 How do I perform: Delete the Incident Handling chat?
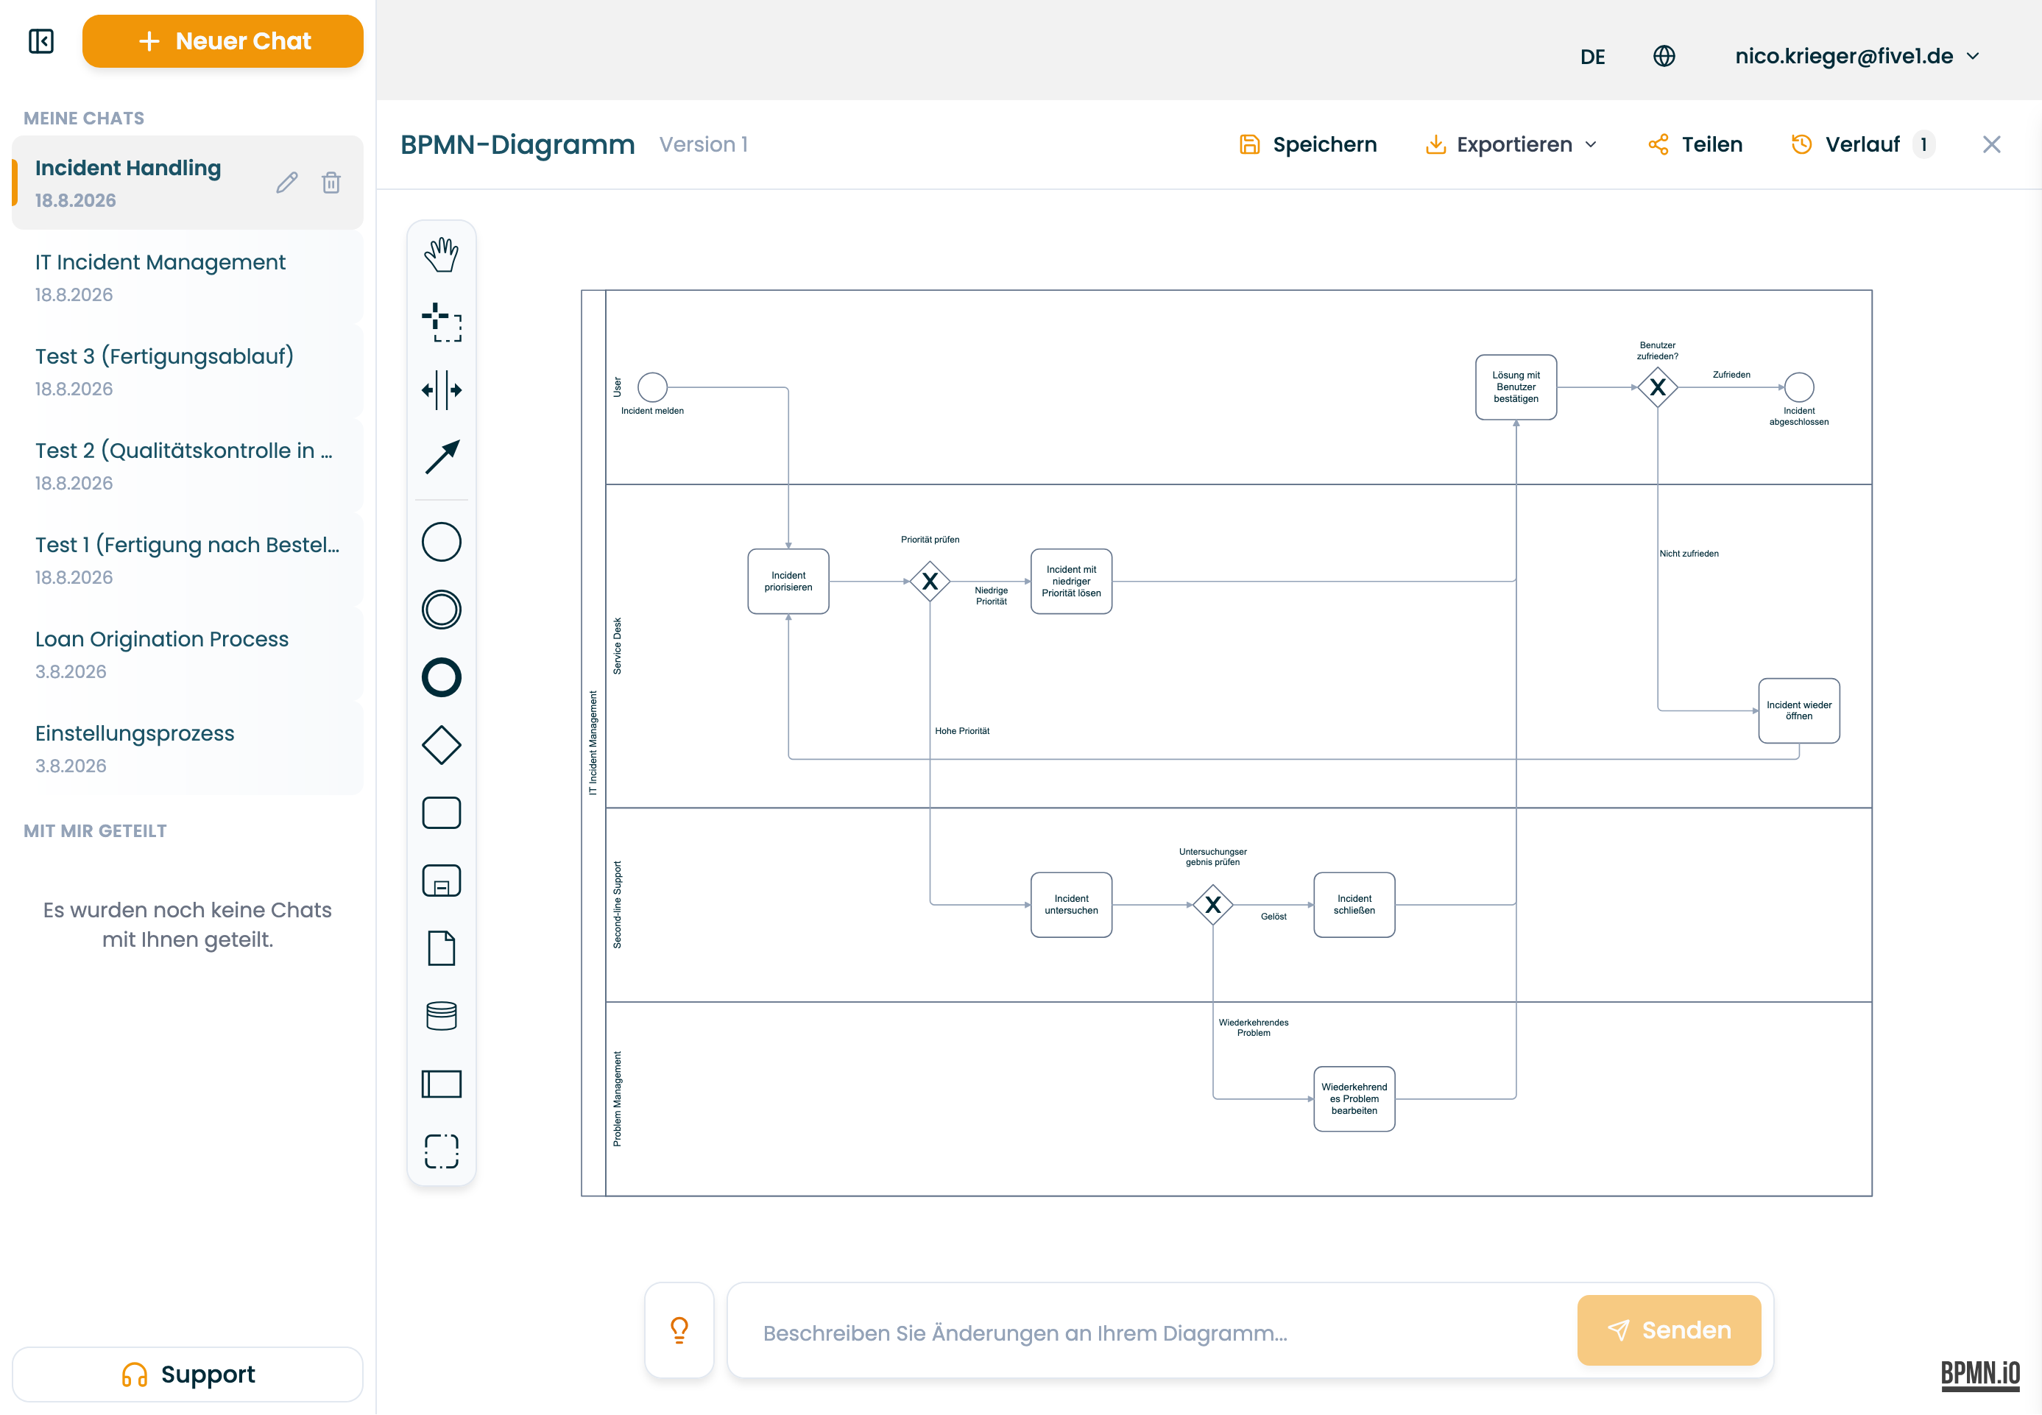point(331,183)
